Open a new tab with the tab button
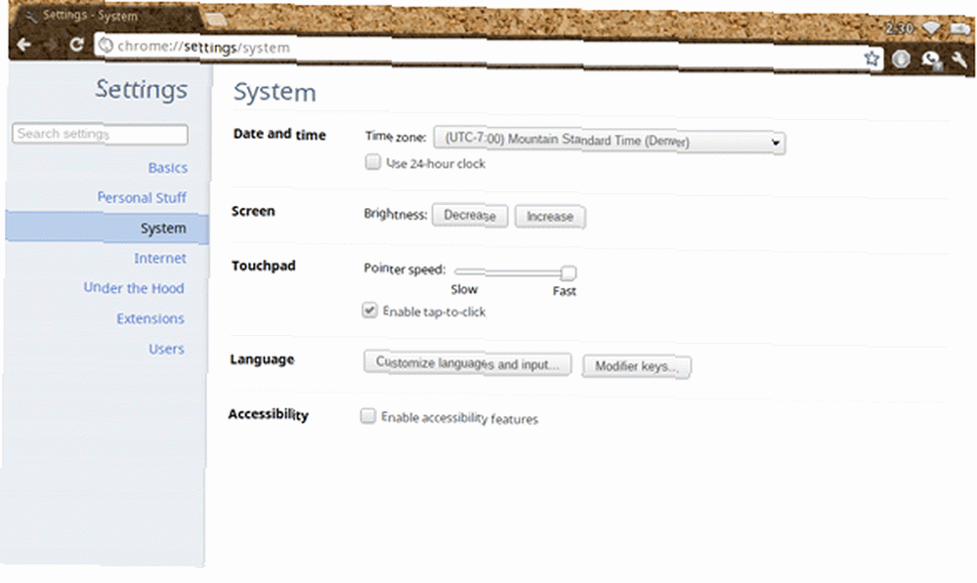The height and width of the screenshot is (583, 977). point(216,20)
